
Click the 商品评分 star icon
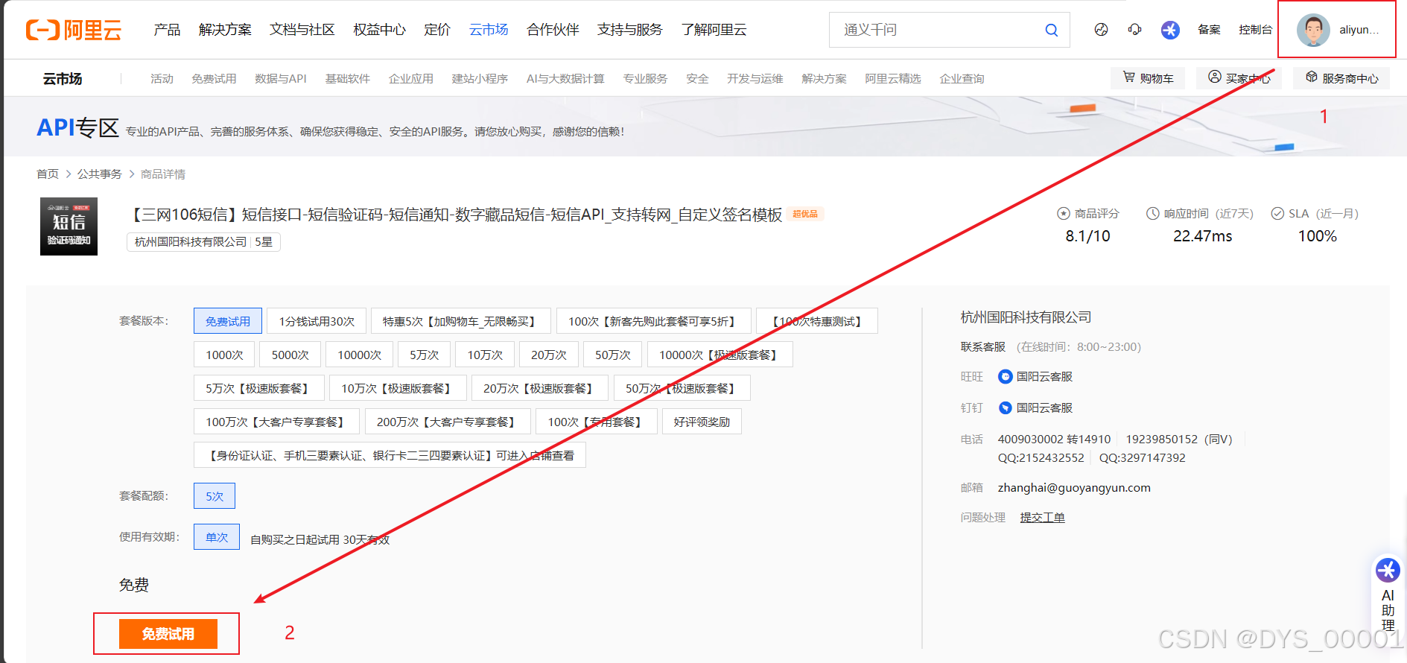(x=1063, y=214)
